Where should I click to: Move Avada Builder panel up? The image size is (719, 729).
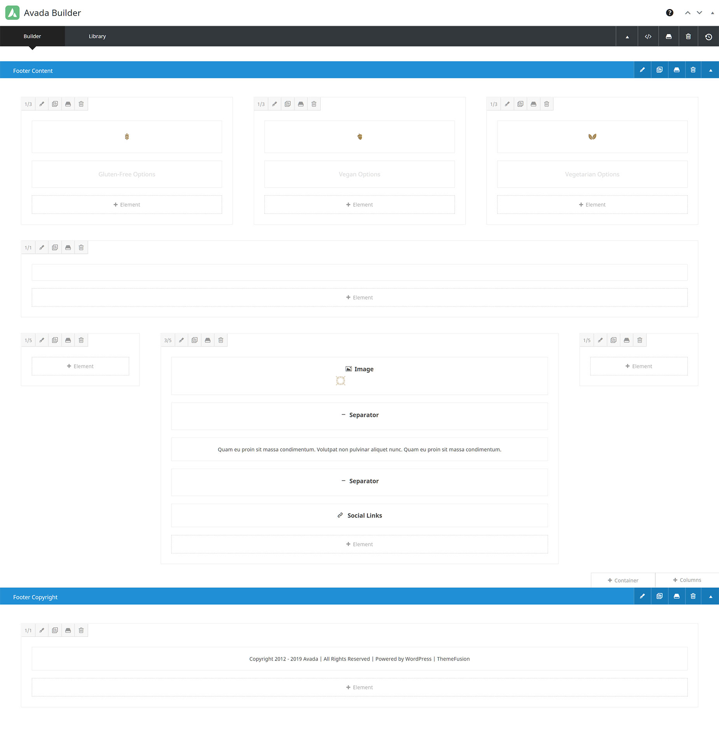(x=688, y=13)
